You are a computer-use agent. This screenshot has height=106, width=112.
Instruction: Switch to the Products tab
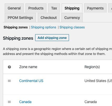[36, 8]
